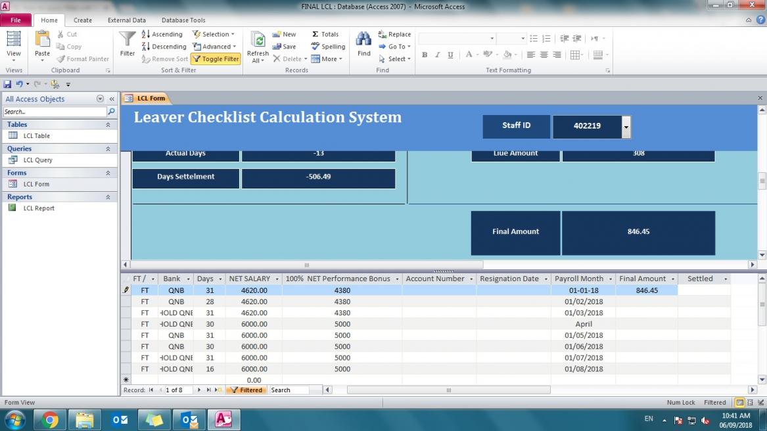Toggle bold text formatting

[x=425, y=55]
